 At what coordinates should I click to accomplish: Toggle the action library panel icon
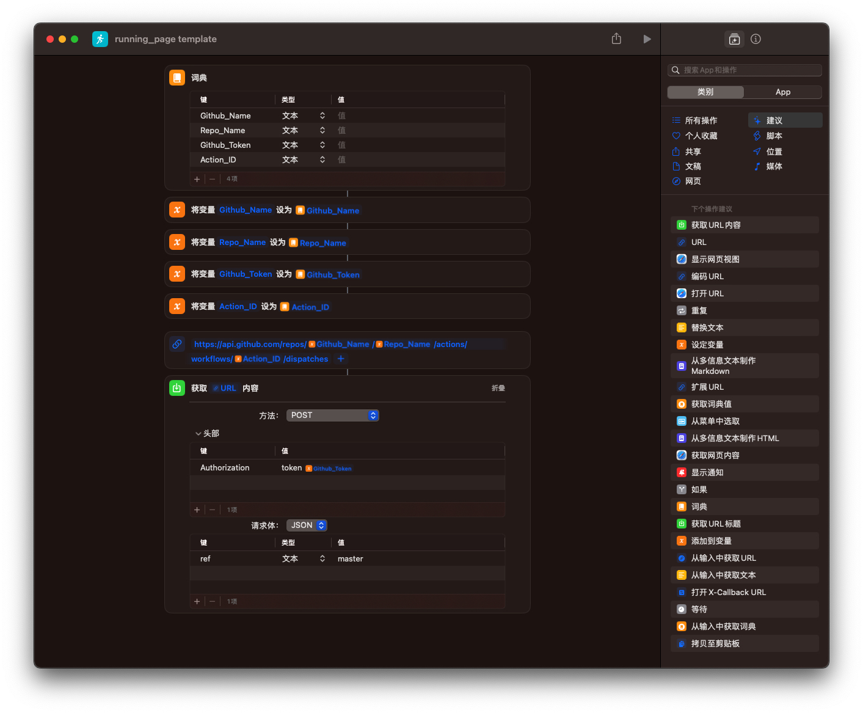click(x=734, y=38)
